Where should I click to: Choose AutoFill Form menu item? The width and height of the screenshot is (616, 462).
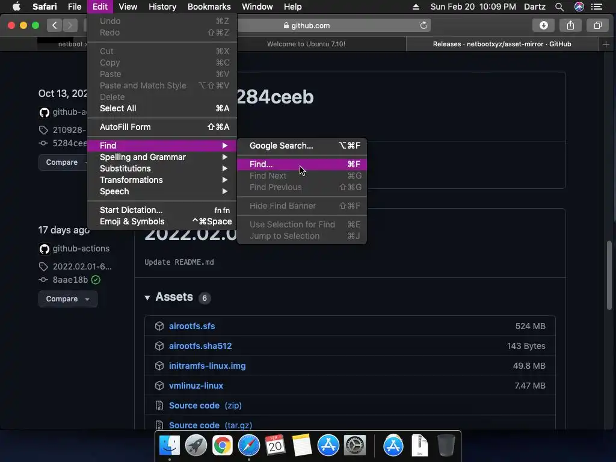[162, 127]
